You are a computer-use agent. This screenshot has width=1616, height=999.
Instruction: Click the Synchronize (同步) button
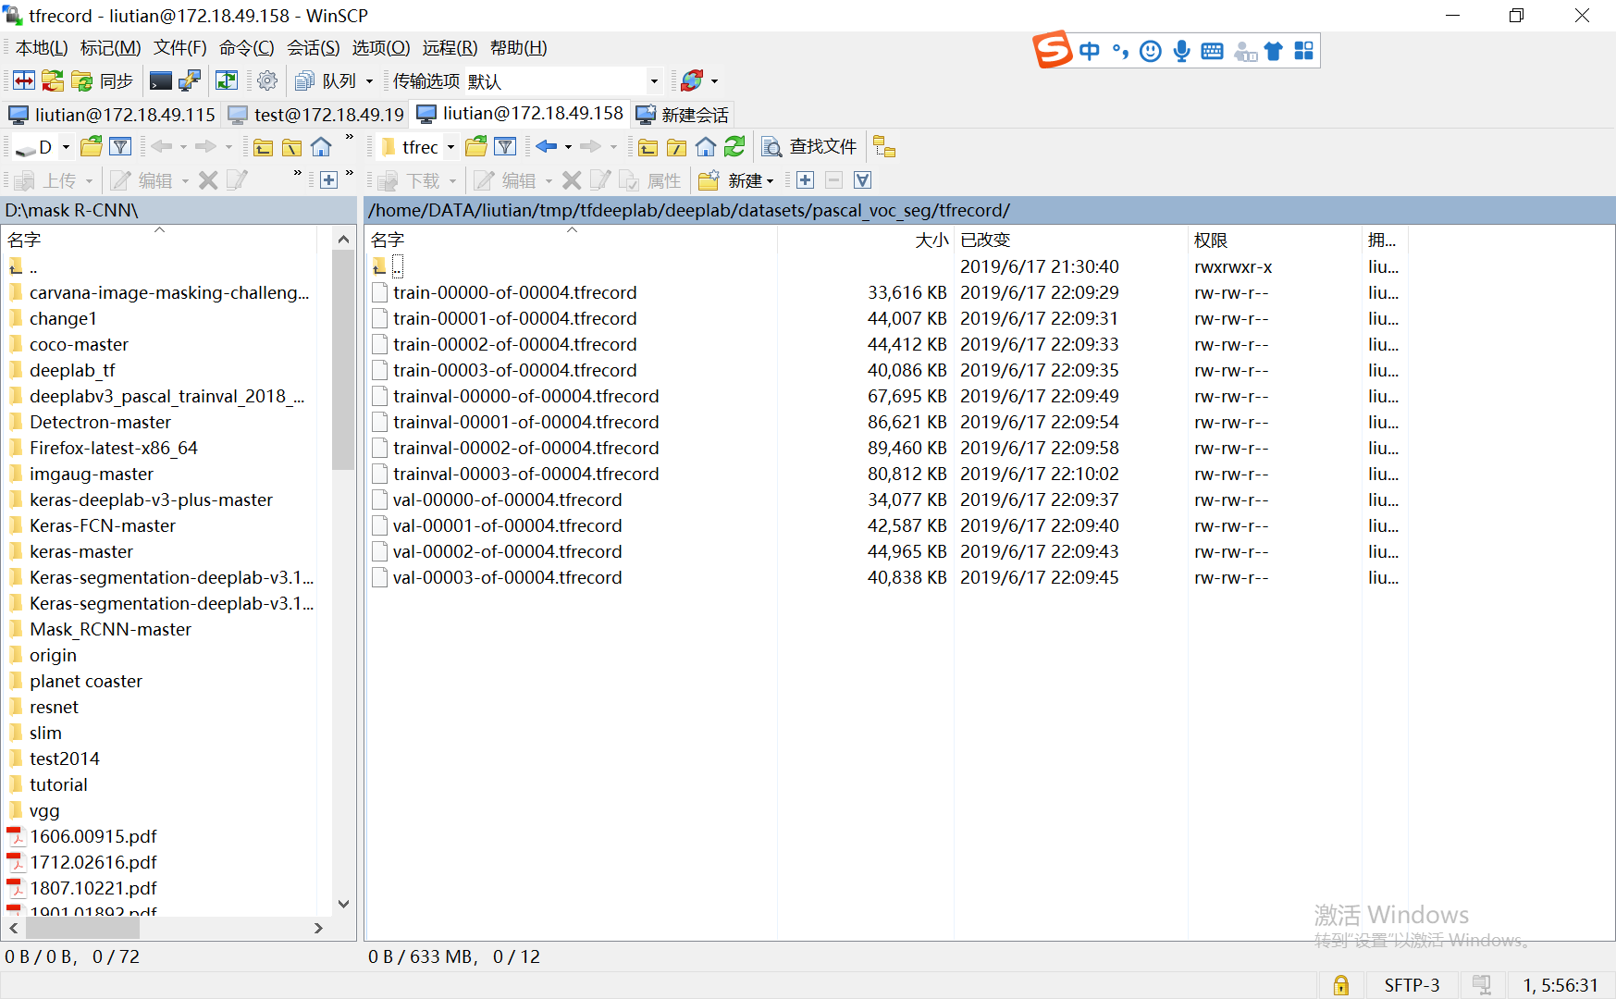tap(103, 81)
